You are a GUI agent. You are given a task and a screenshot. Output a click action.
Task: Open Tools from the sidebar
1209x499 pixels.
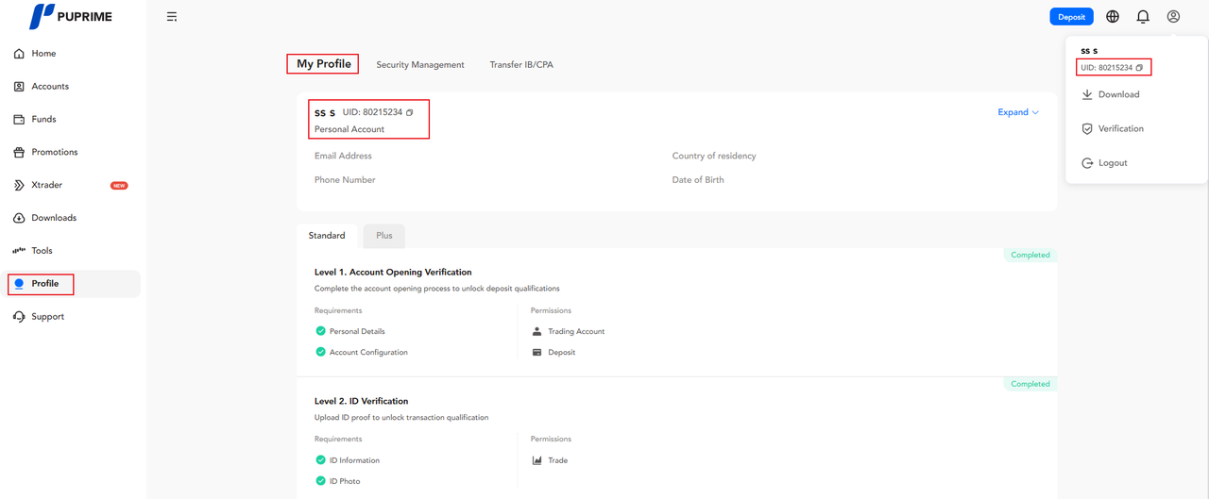click(42, 251)
